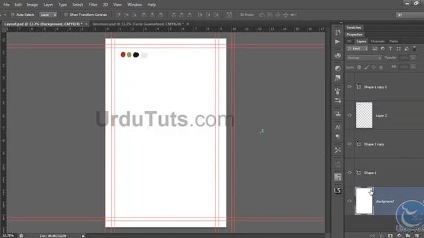Filter layers by type (T) icon
Screen dimensions: 424x238
coord(390,48)
